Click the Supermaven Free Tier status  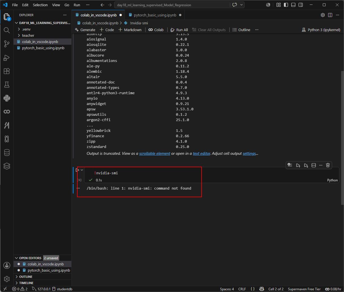pos(304,289)
